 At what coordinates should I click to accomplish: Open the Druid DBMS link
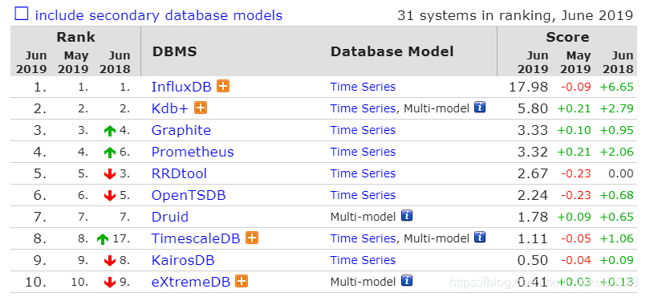click(170, 217)
